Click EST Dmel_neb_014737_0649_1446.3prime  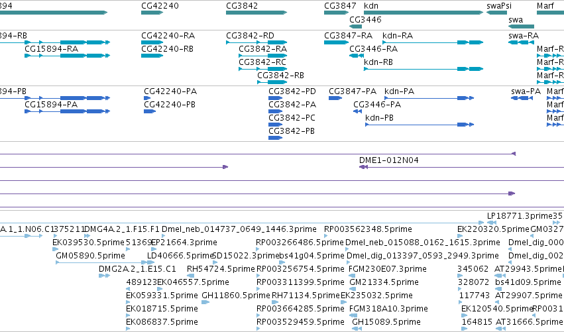[x=239, y=229]
